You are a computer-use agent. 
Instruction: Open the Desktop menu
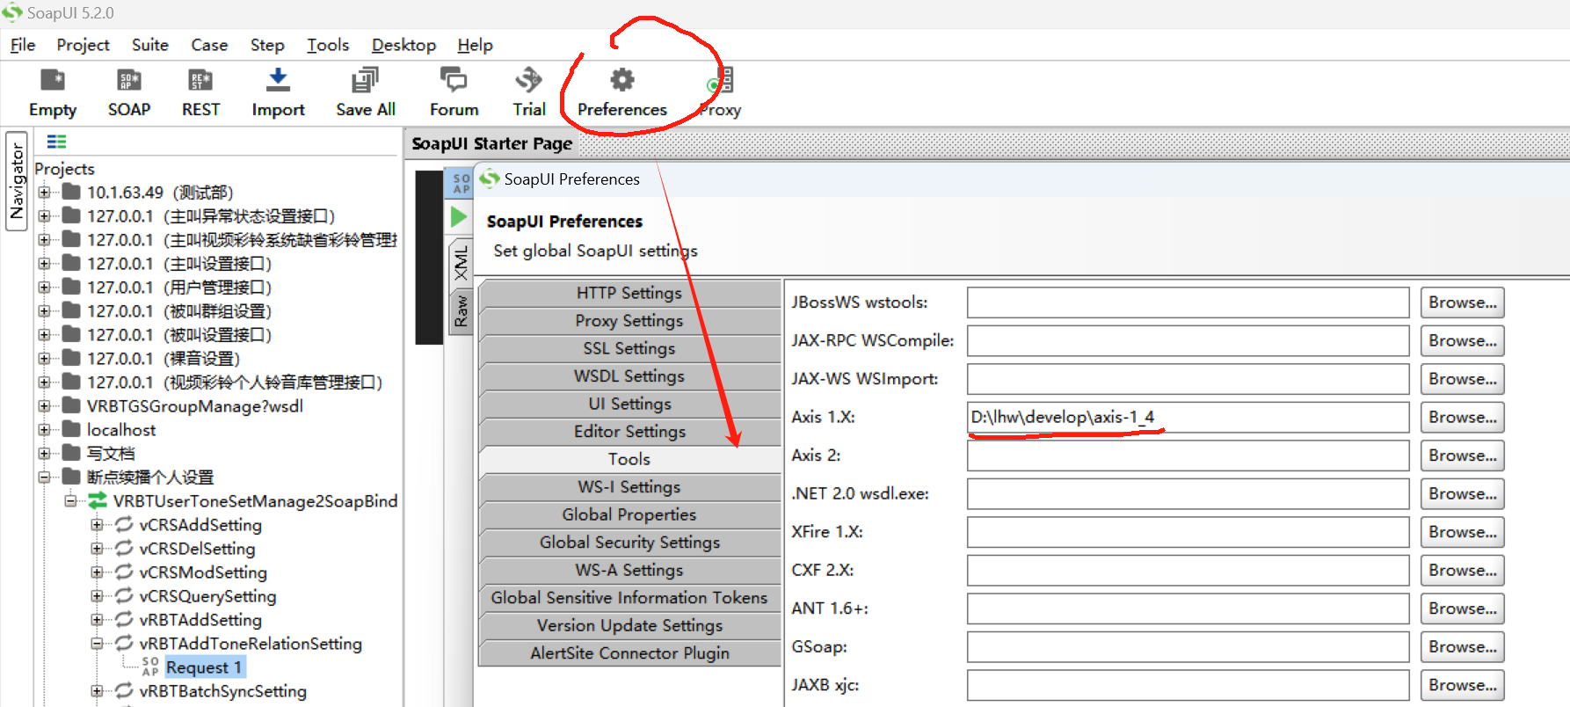tap(403, 45)
